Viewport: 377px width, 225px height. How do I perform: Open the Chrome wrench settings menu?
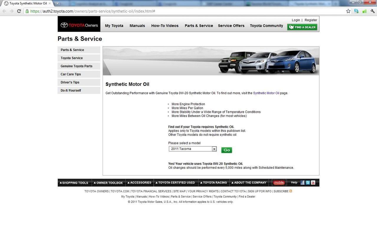(x=373, y=11)
